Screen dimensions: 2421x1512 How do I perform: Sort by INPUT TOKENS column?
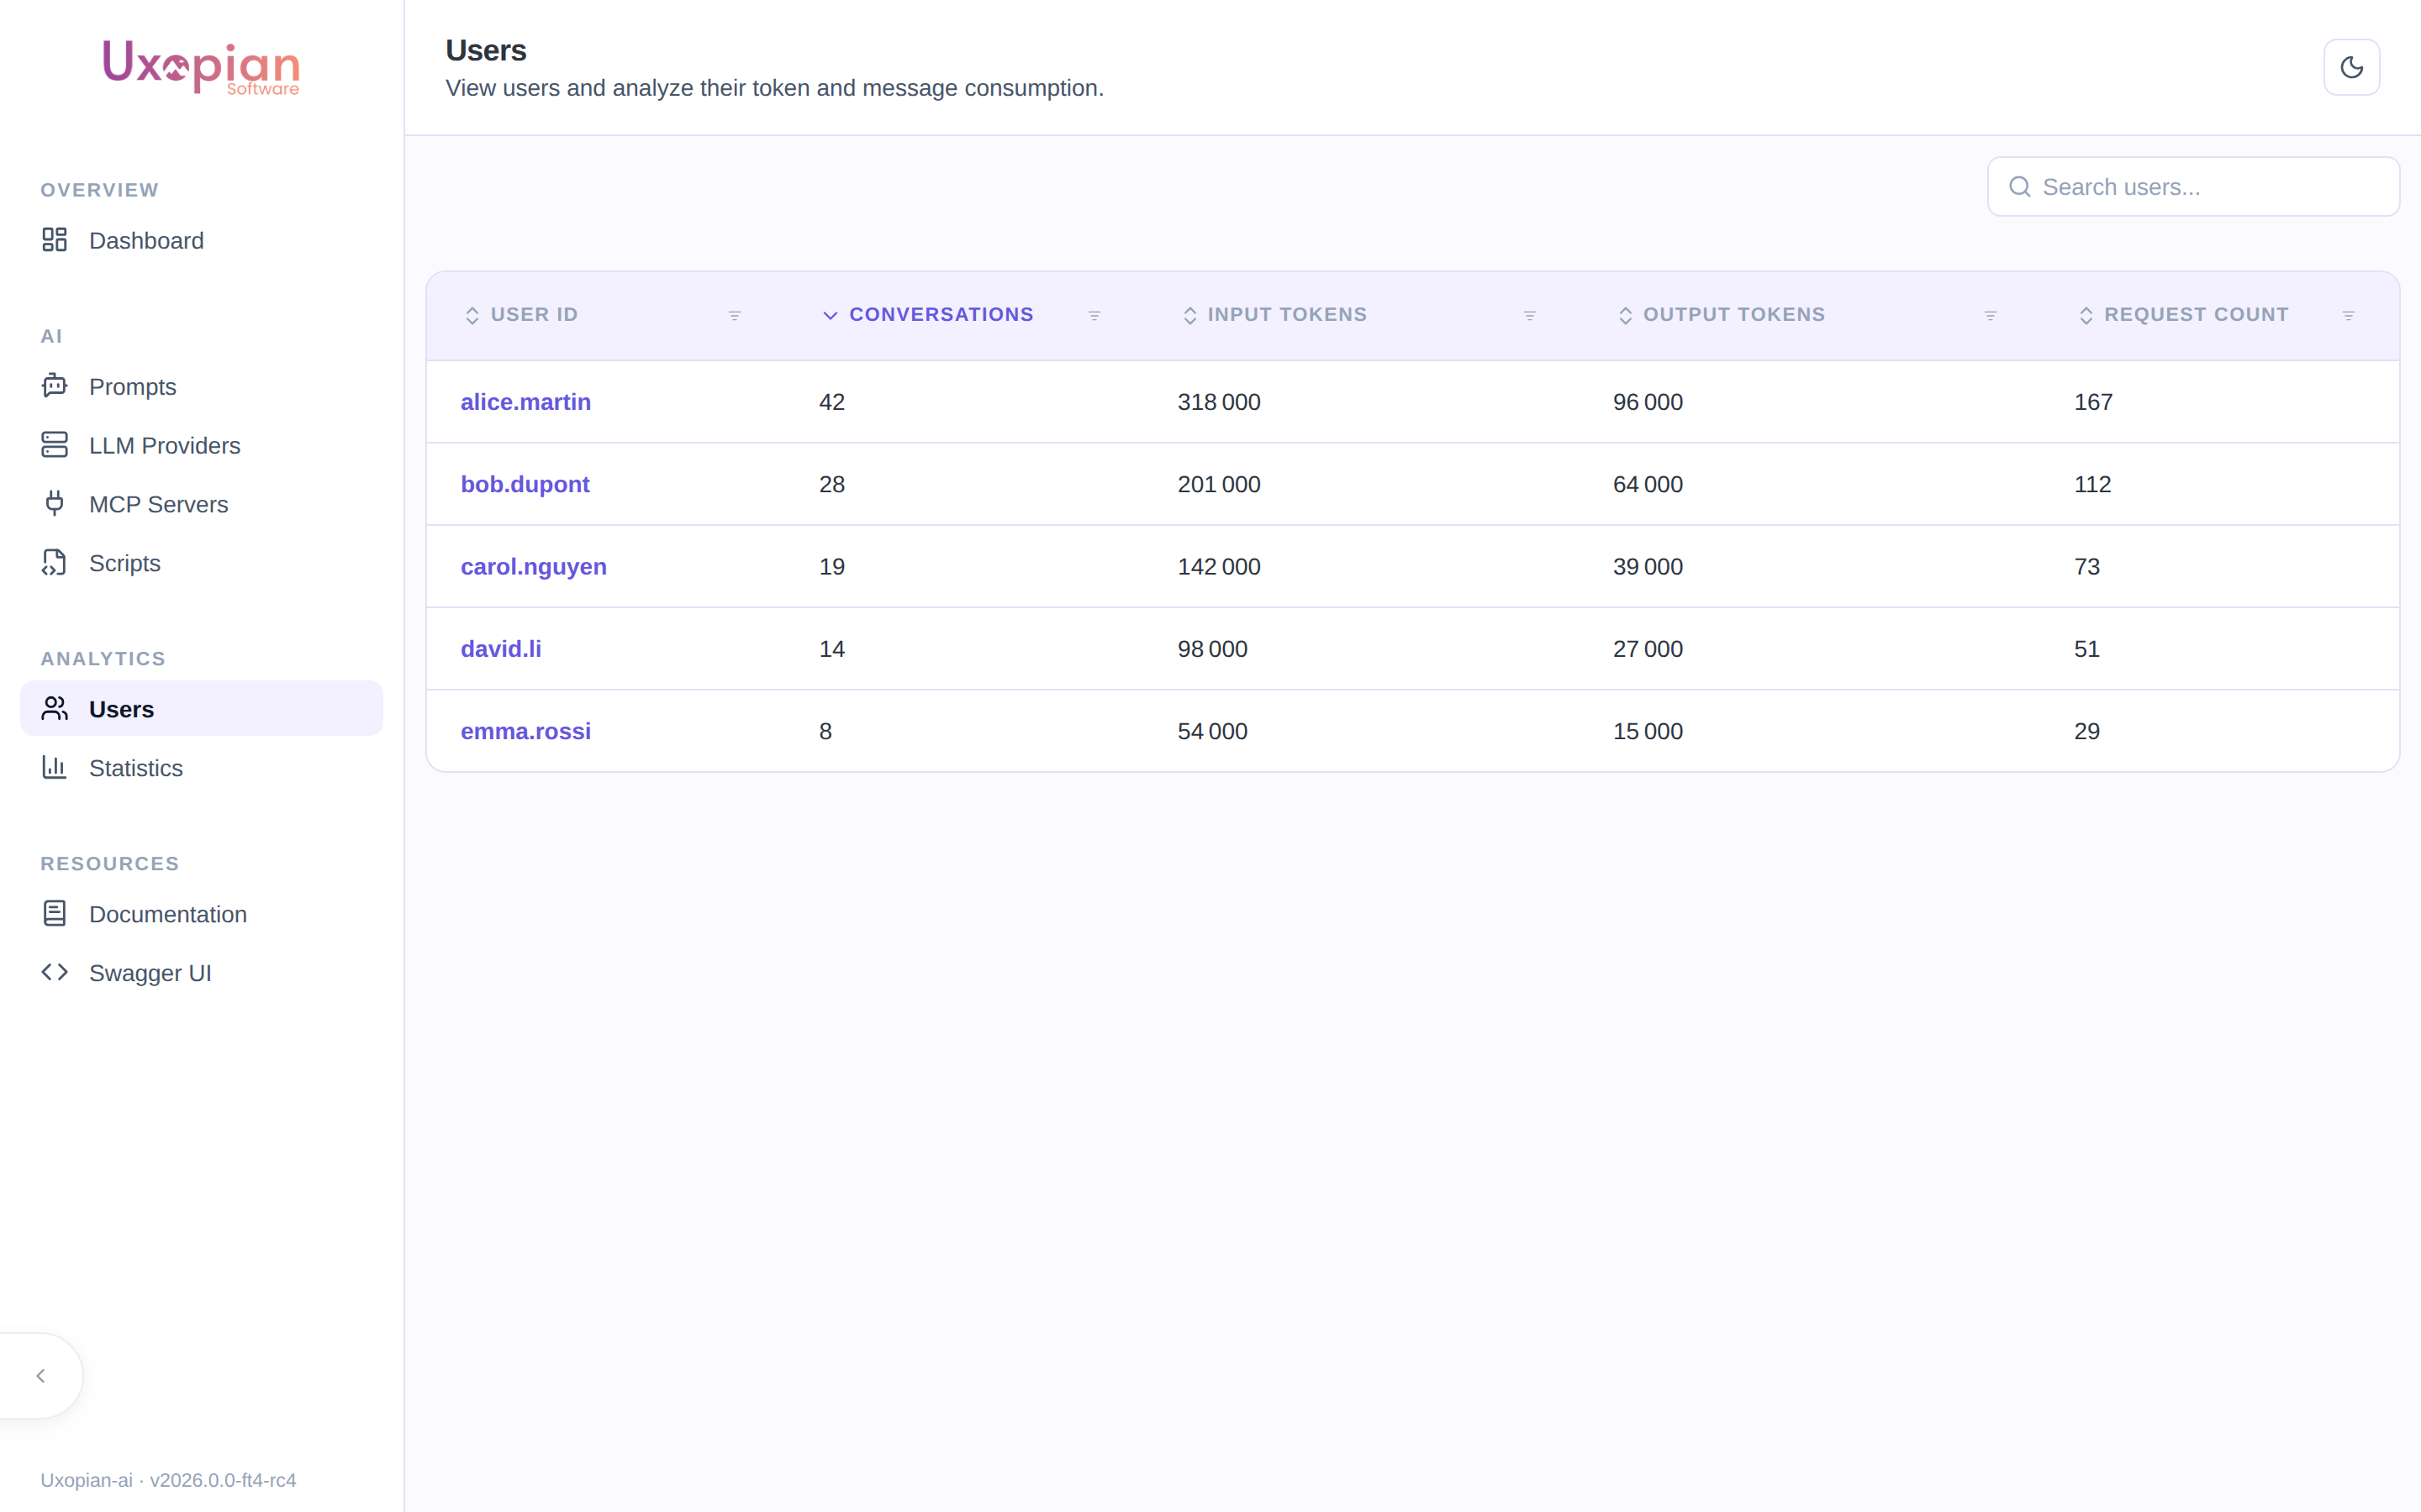1274,315
